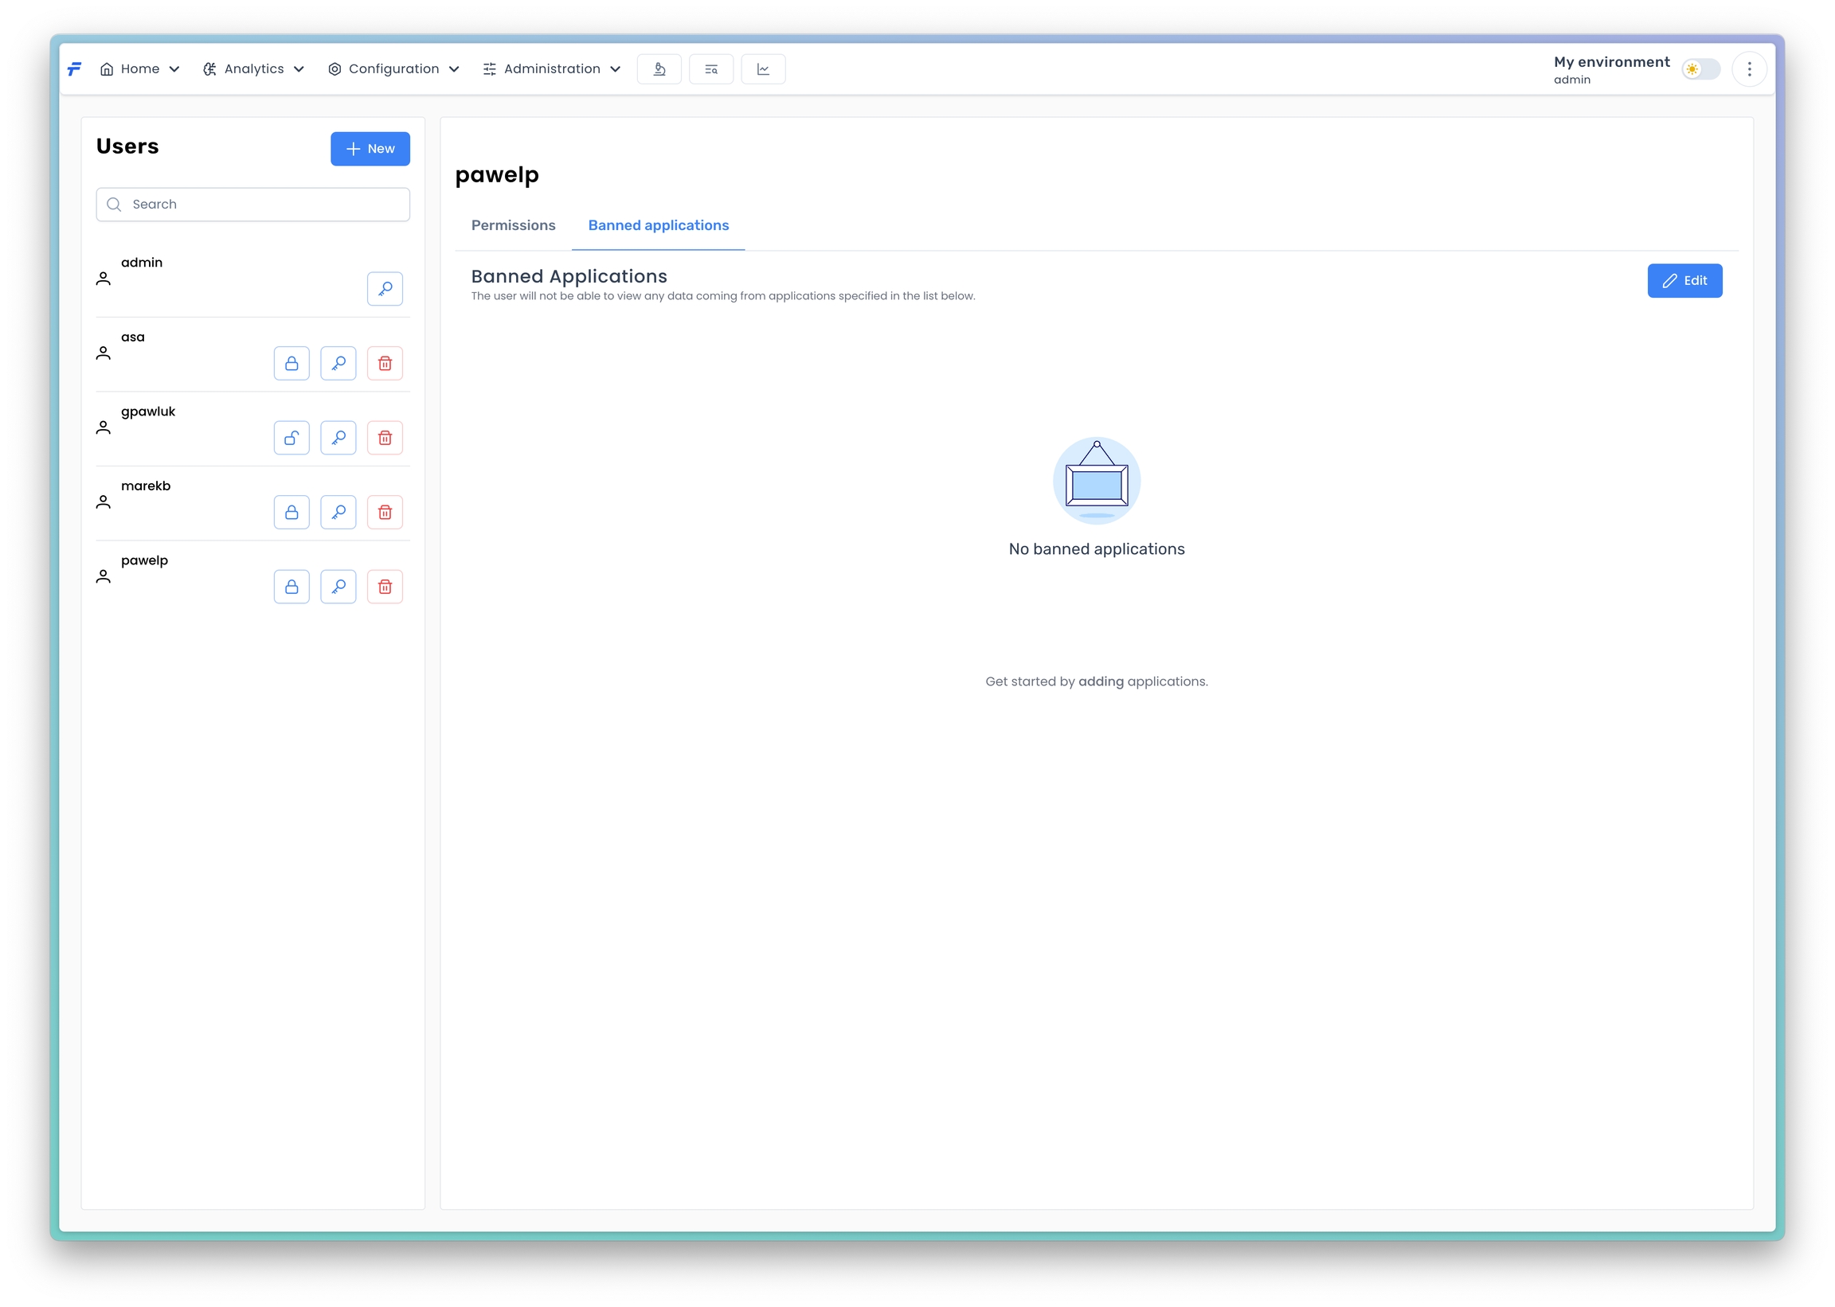
Task: Expand the Analytics dropdown menu
Action: point(253,69)
